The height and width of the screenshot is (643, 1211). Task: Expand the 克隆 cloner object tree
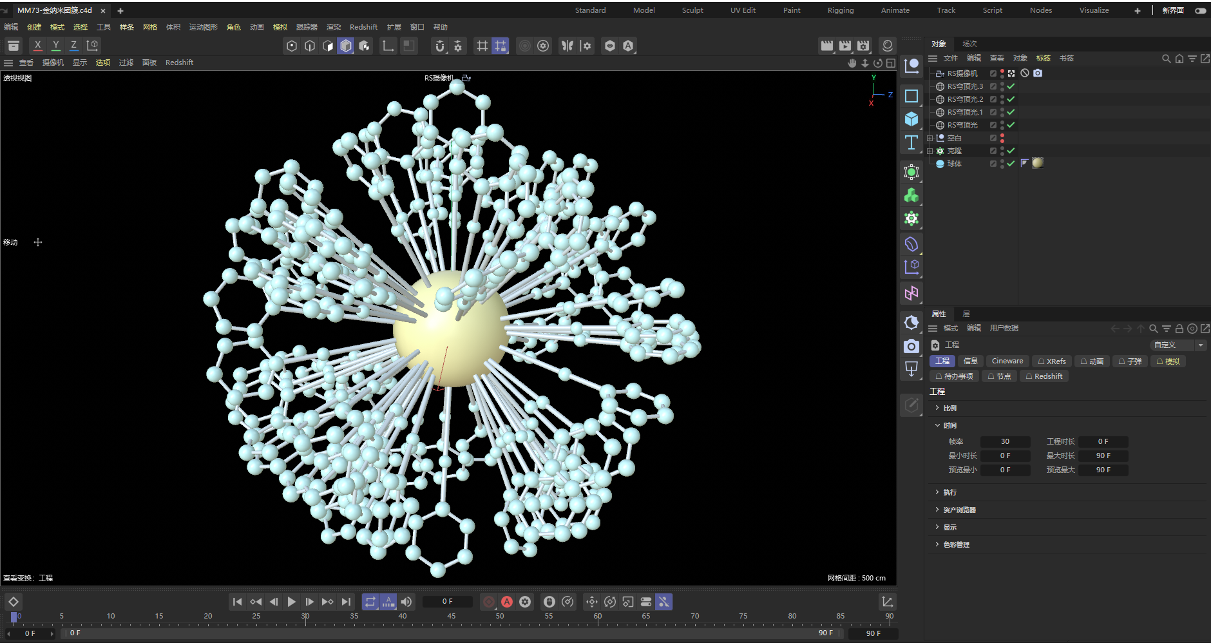coord(930,151)
